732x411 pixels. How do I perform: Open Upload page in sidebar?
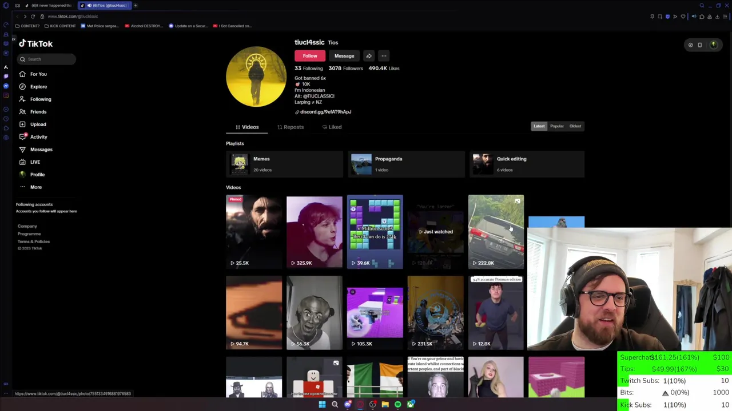point(33,124)
